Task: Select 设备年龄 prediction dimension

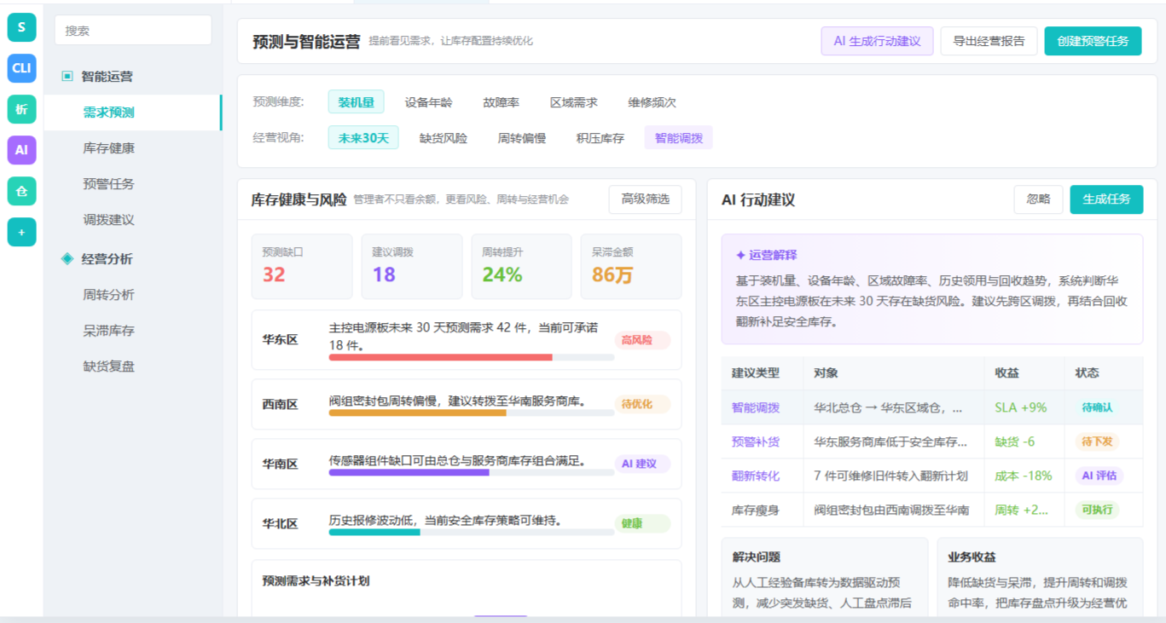Action: pos(428,102)
